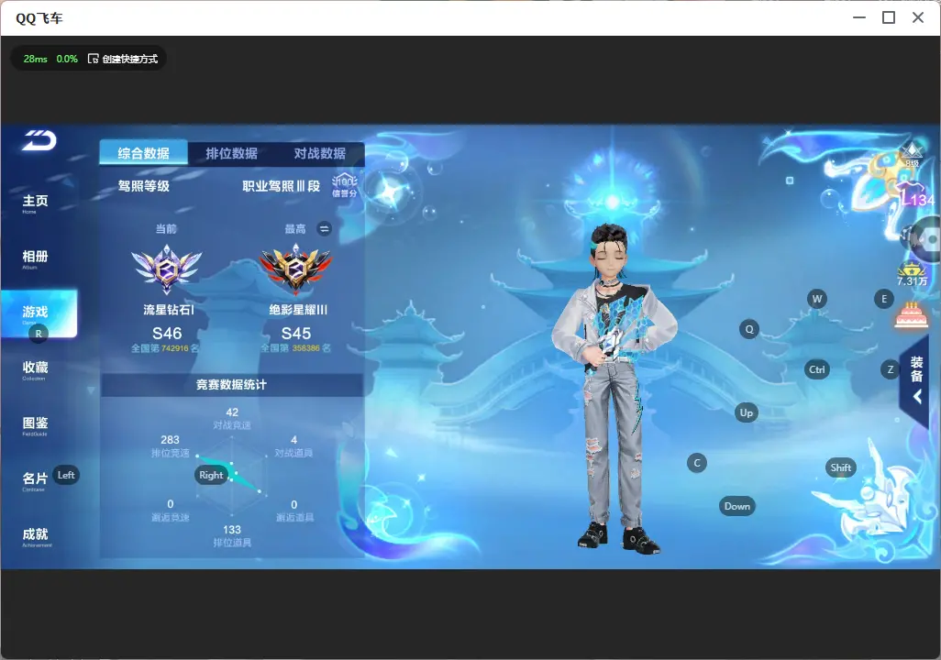Click the 4 对战道具 stat
The width and height of the screenshot is (941, 660).
[x=293, y=445]
